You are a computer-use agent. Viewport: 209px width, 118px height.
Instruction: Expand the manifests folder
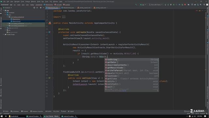click(x=6, y=12)
